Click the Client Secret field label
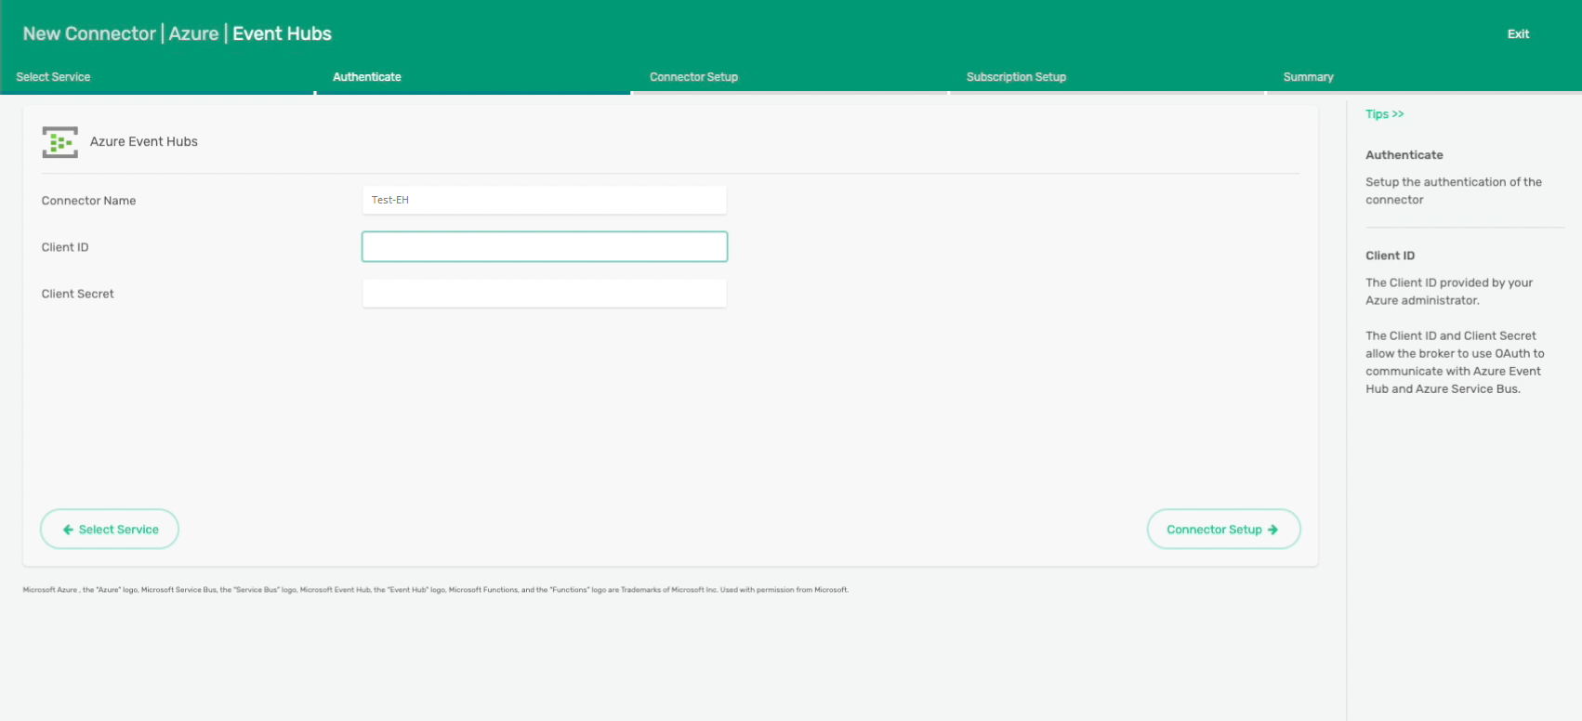1582x721 pixels. click(78, 294)
